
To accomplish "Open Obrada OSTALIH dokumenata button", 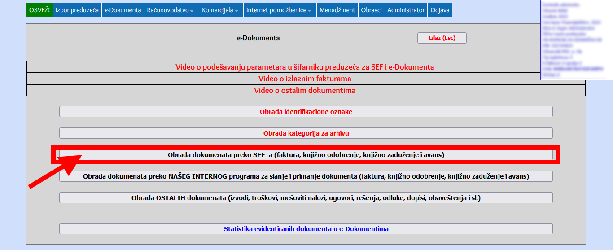I will [306, 198].
